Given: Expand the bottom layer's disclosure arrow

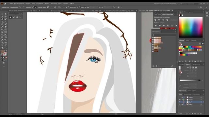Looking at the screenshot, I should click(185, 104).
